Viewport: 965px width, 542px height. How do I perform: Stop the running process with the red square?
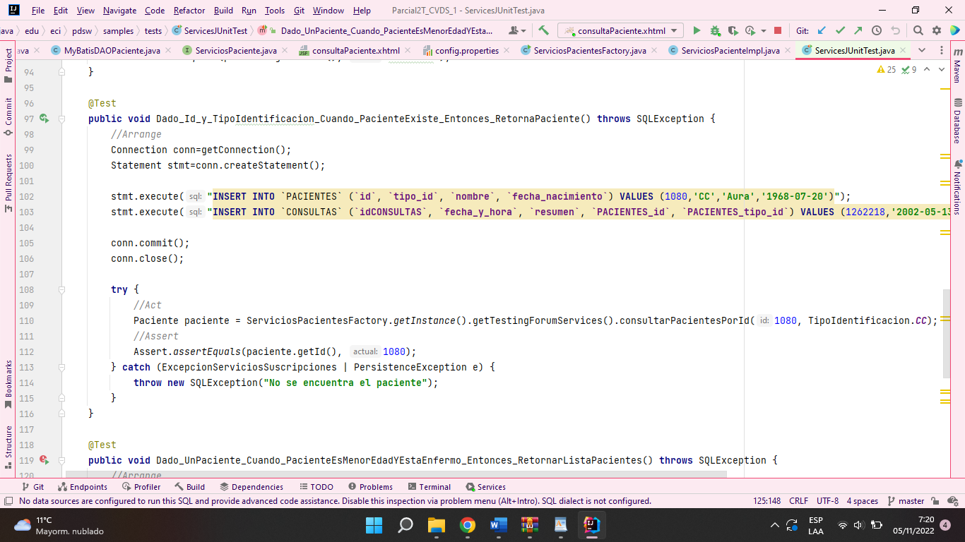click(x=778, y=30)
